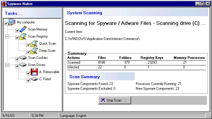This screenshot has height=119, width=212.
Task: Stop the running scan
Action: coord(115,100)
